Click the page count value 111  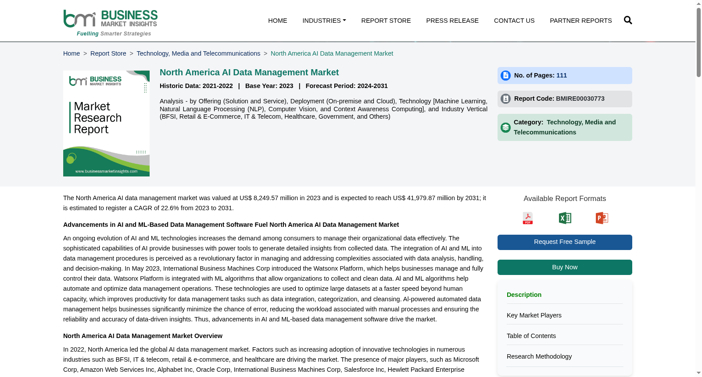coord(562,75)
